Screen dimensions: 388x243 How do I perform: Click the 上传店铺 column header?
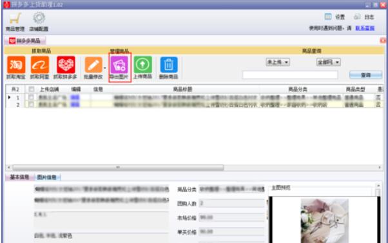pyautogui.click(x=50, y=89)
